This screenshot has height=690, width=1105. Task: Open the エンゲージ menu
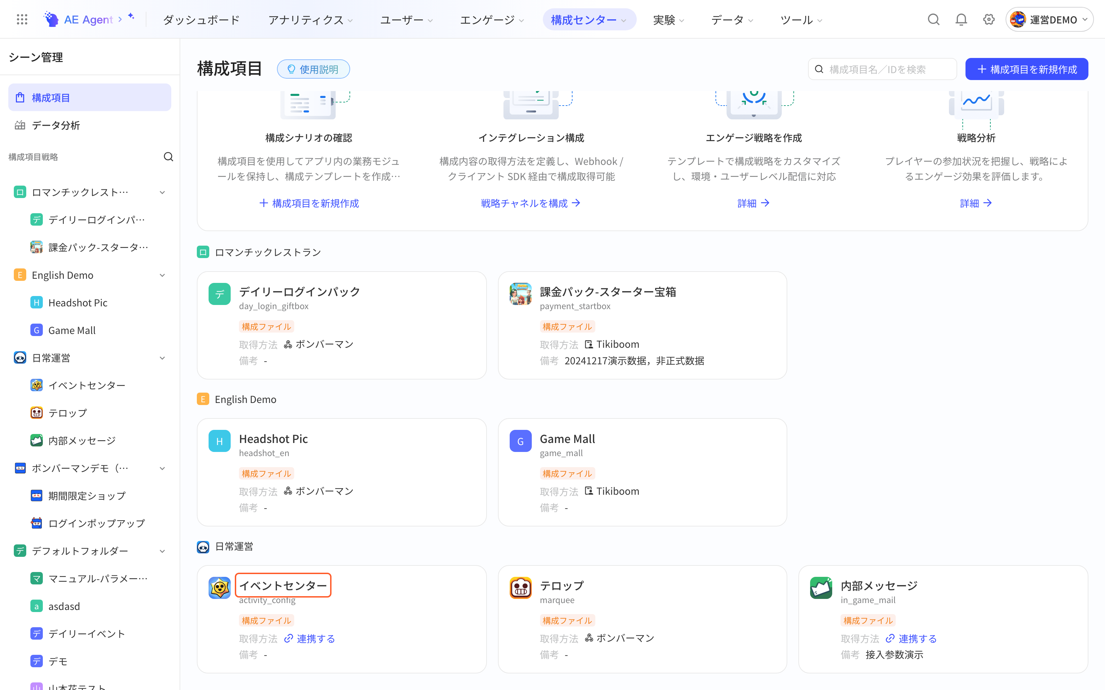(x=492, y=20)
